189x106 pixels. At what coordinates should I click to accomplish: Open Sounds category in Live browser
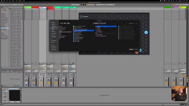pos(4,15)
